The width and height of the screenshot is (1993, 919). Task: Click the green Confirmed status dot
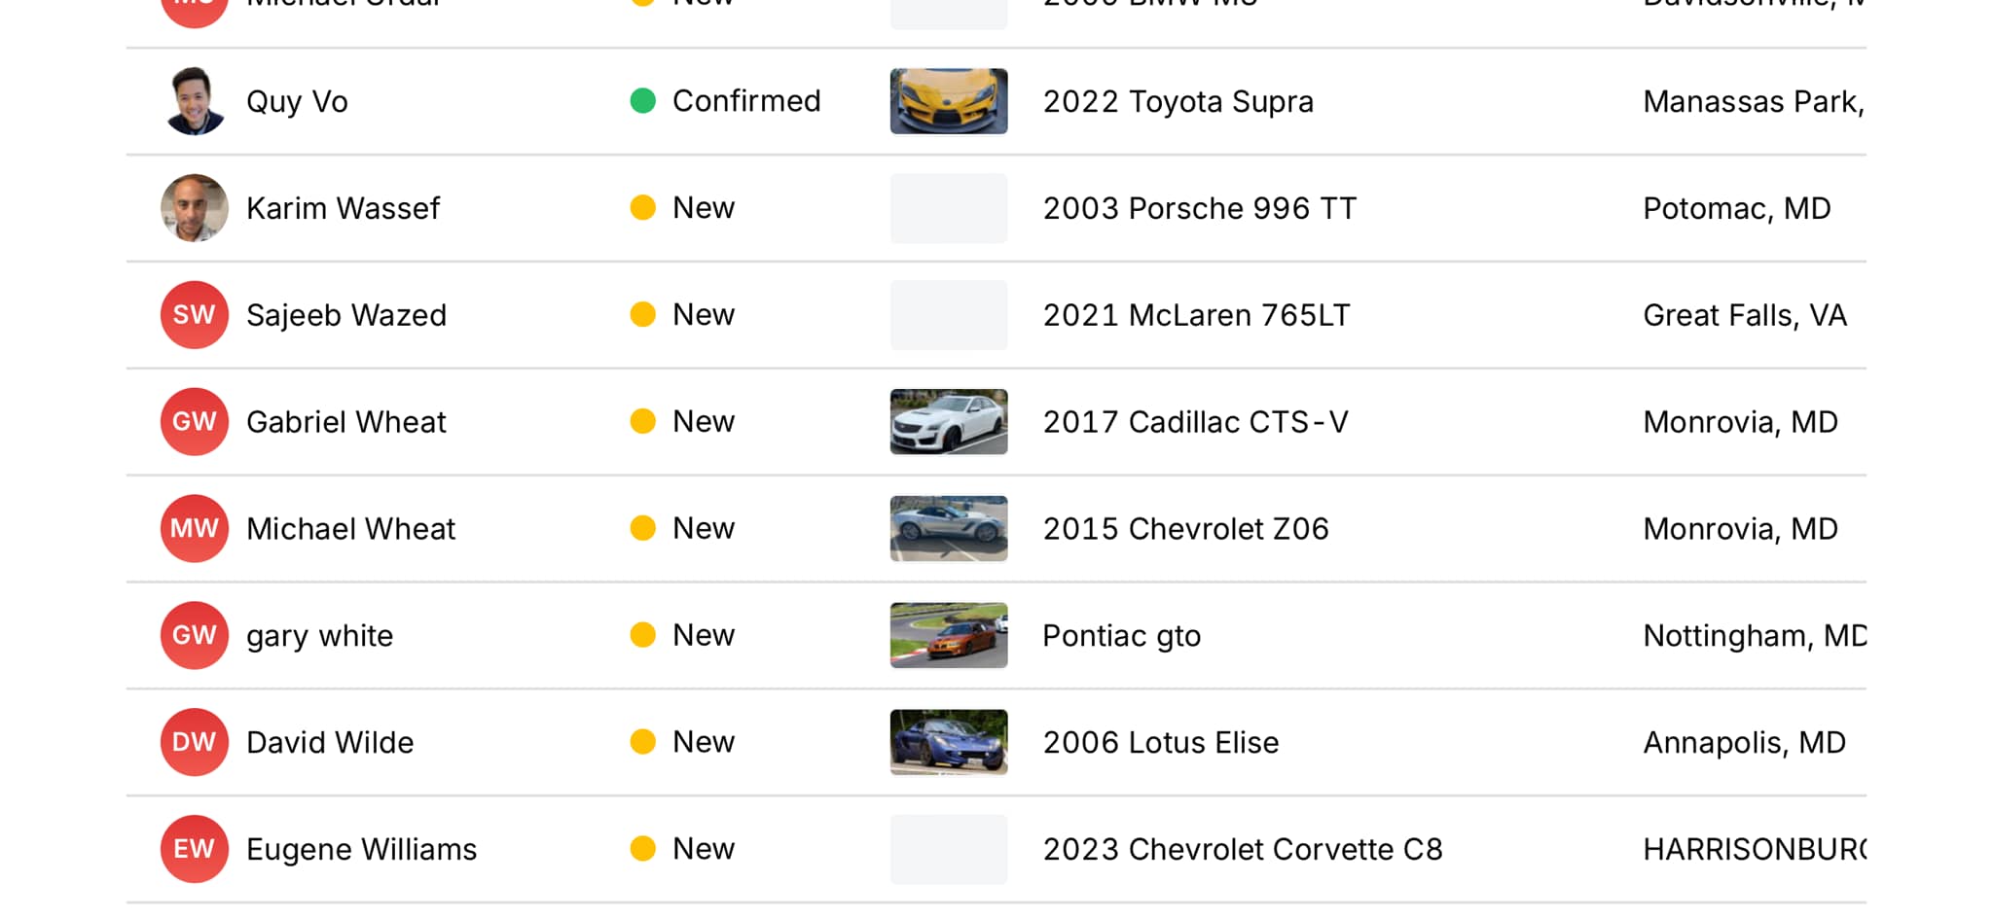tap(643, 101)
